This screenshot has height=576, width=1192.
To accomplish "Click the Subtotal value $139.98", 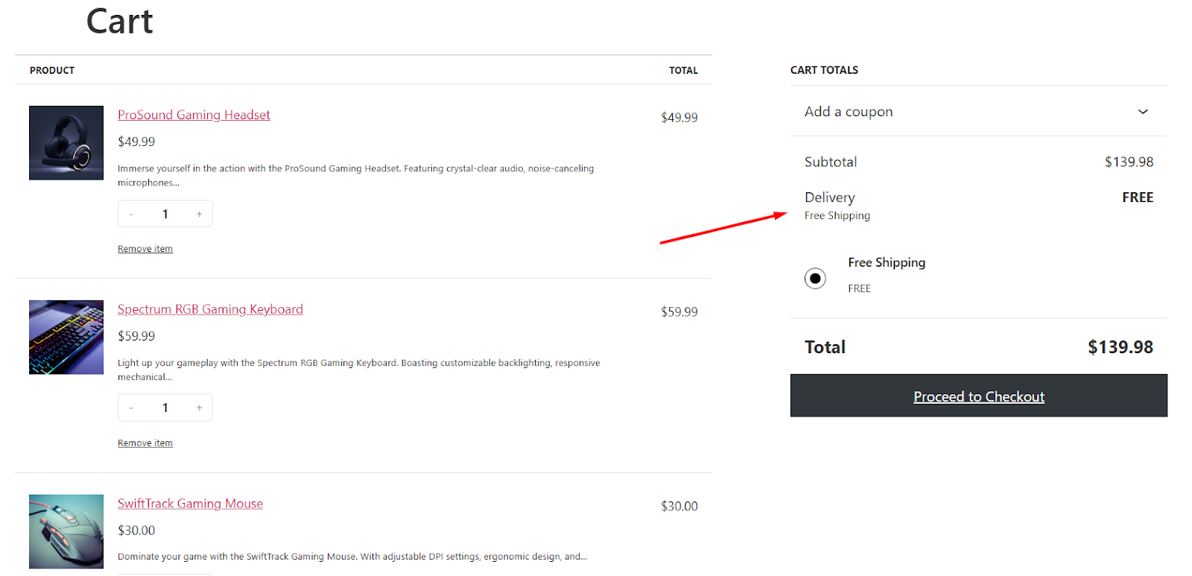I will [1129, 162].
